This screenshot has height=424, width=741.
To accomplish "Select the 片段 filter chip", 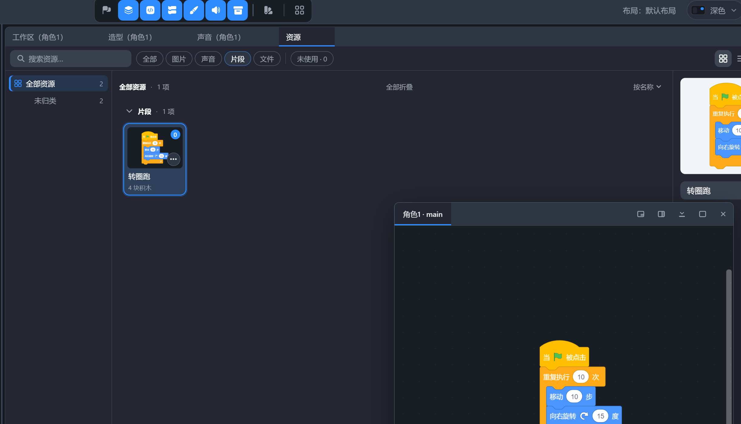I will click(x=237, y=59).
